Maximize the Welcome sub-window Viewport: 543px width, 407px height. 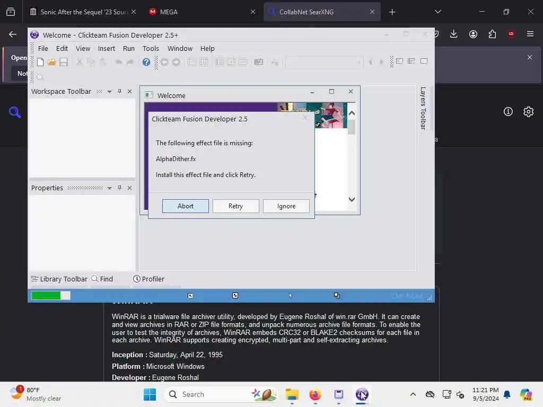pos(331,91)
